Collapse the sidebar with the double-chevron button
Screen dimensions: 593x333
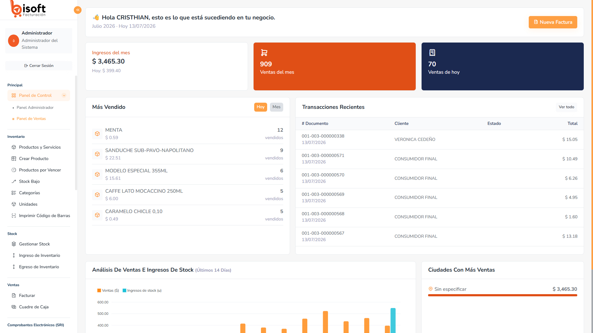(78, 10)
